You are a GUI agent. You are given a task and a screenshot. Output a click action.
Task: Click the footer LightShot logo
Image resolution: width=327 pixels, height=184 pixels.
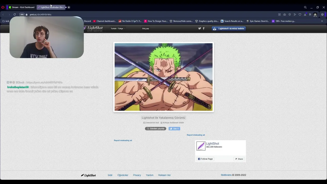(x=88, y=175)
